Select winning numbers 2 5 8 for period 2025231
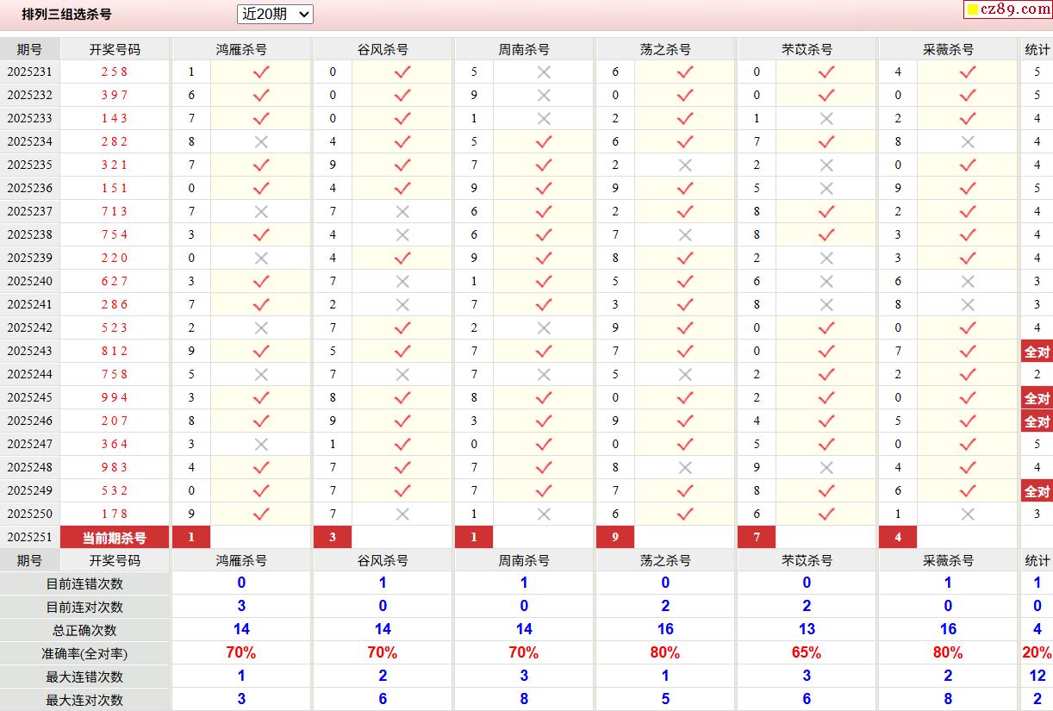 tap(115, 72)
